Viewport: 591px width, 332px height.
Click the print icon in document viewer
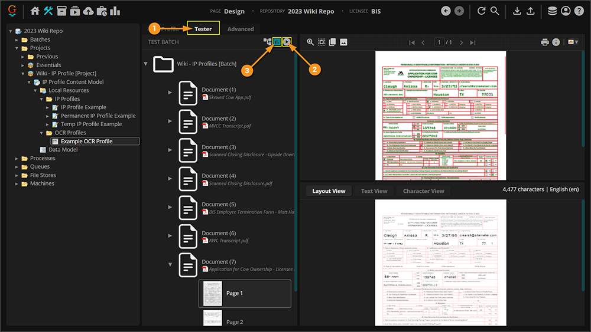(544, 42)
